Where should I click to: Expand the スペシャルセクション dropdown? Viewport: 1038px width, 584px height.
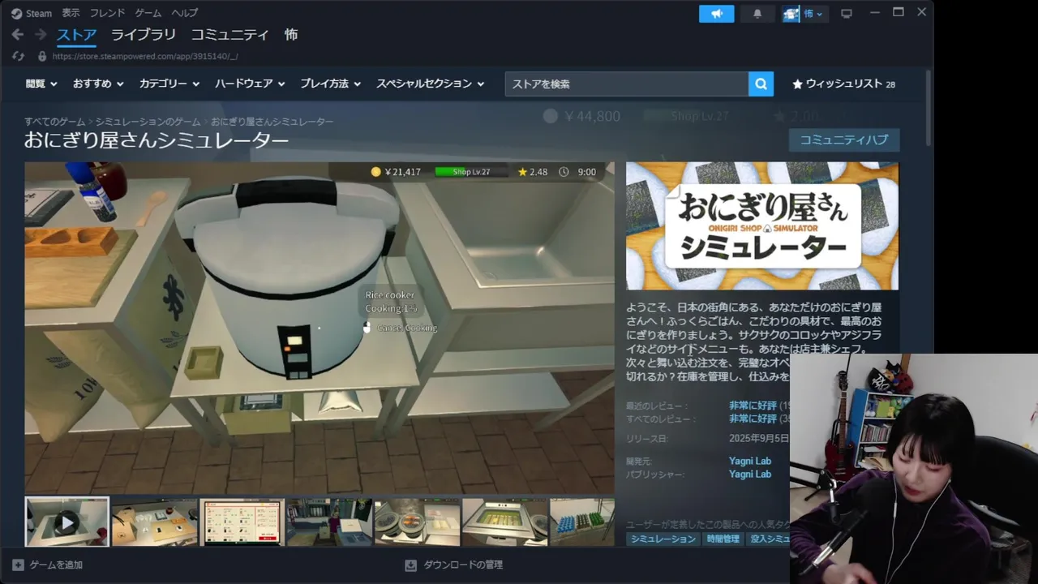[430, 84]
